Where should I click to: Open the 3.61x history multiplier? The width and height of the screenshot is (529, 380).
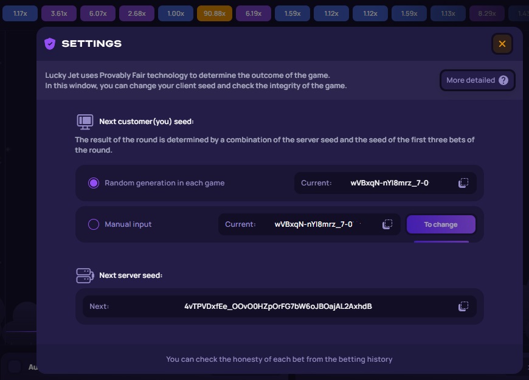[x=59, y=13]
